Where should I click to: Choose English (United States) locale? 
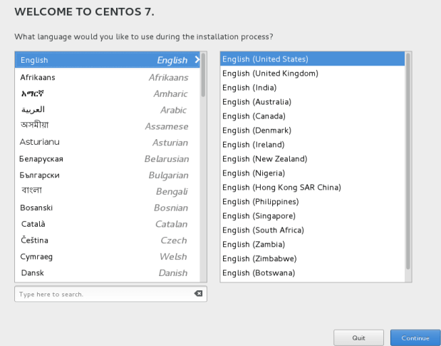(x=311, y=58)
